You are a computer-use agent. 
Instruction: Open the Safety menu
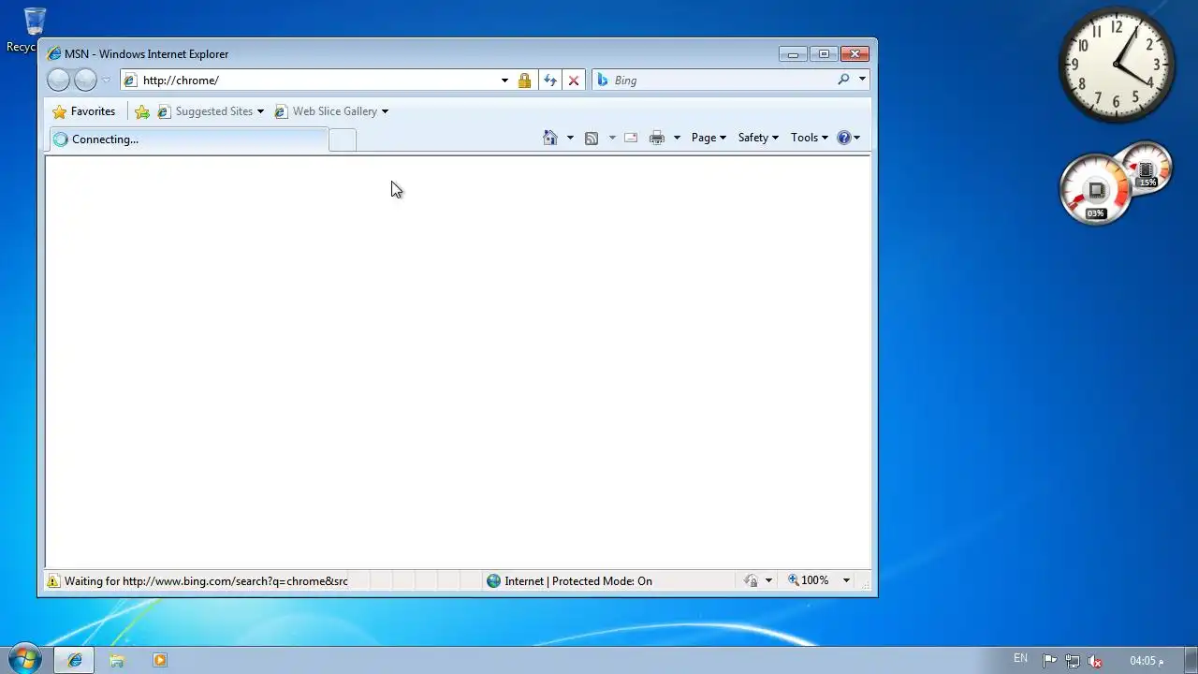coord(758,138)
